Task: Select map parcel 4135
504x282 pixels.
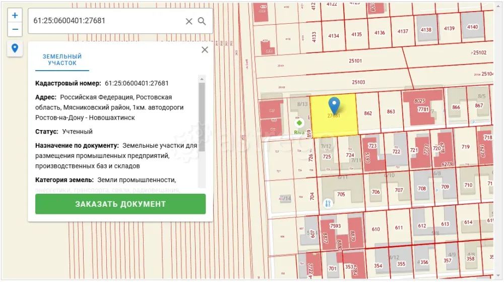Action: click(x=356, y=34)
